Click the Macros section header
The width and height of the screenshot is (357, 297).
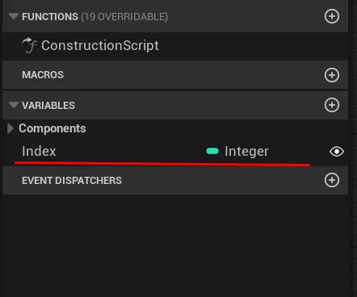click(175, 75)
